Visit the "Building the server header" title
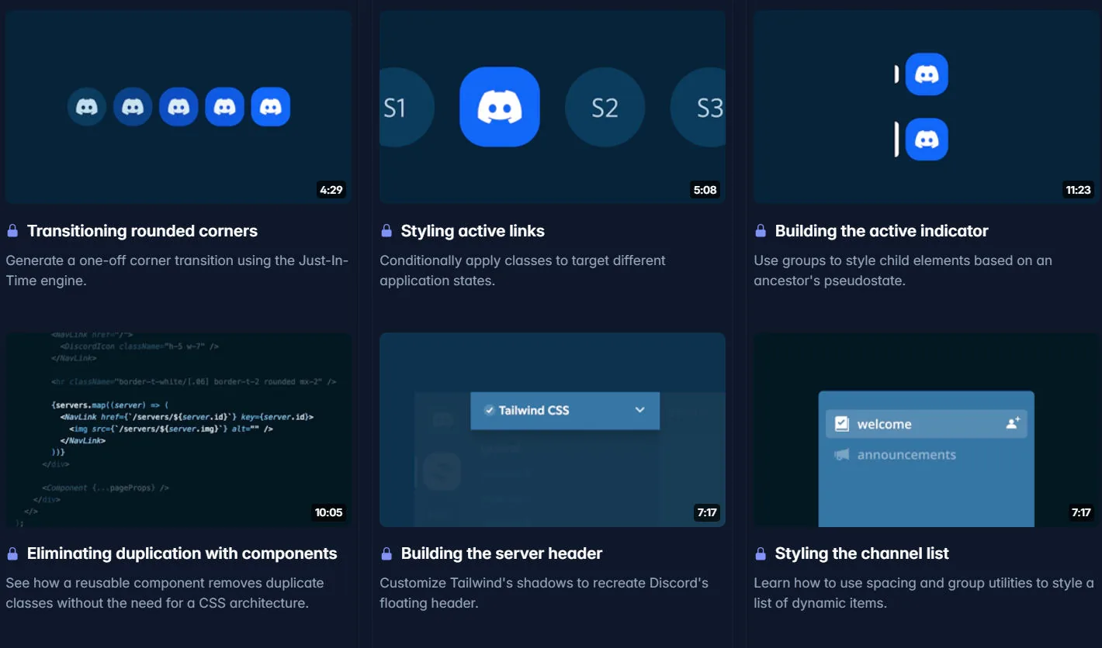1102x648 pixels. (x=501, y=553)
